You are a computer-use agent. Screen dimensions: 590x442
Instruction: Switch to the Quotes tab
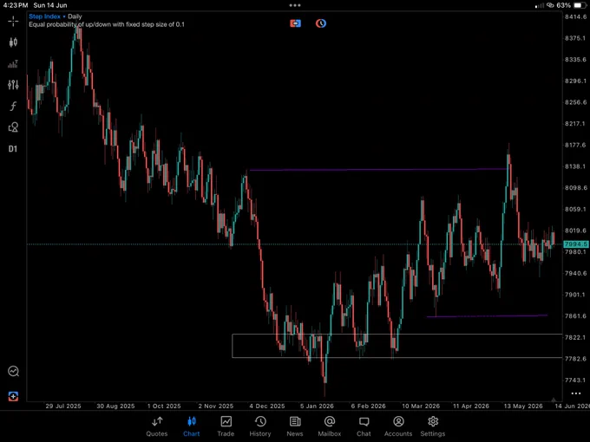click(x=157, y=426)
